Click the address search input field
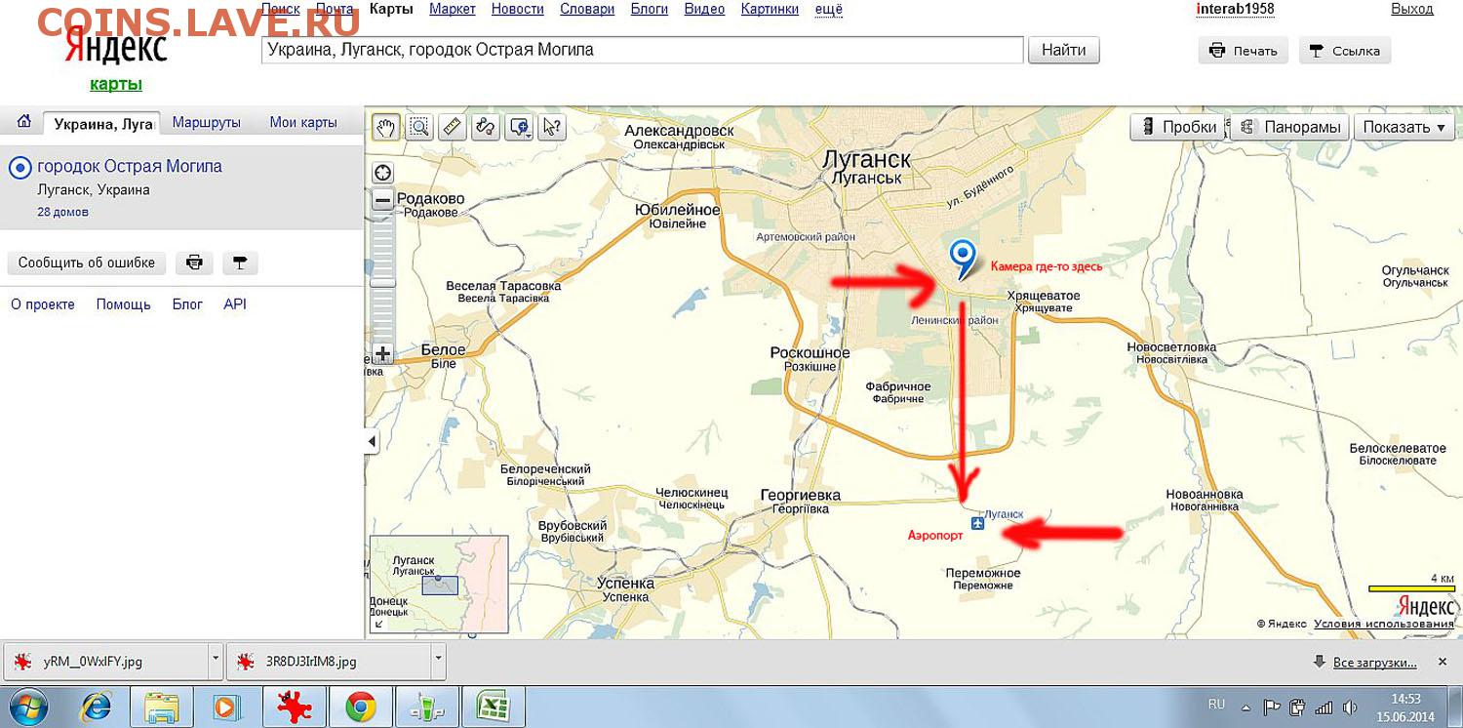Viewport: 1463px width, 728px height. [642, 50]
